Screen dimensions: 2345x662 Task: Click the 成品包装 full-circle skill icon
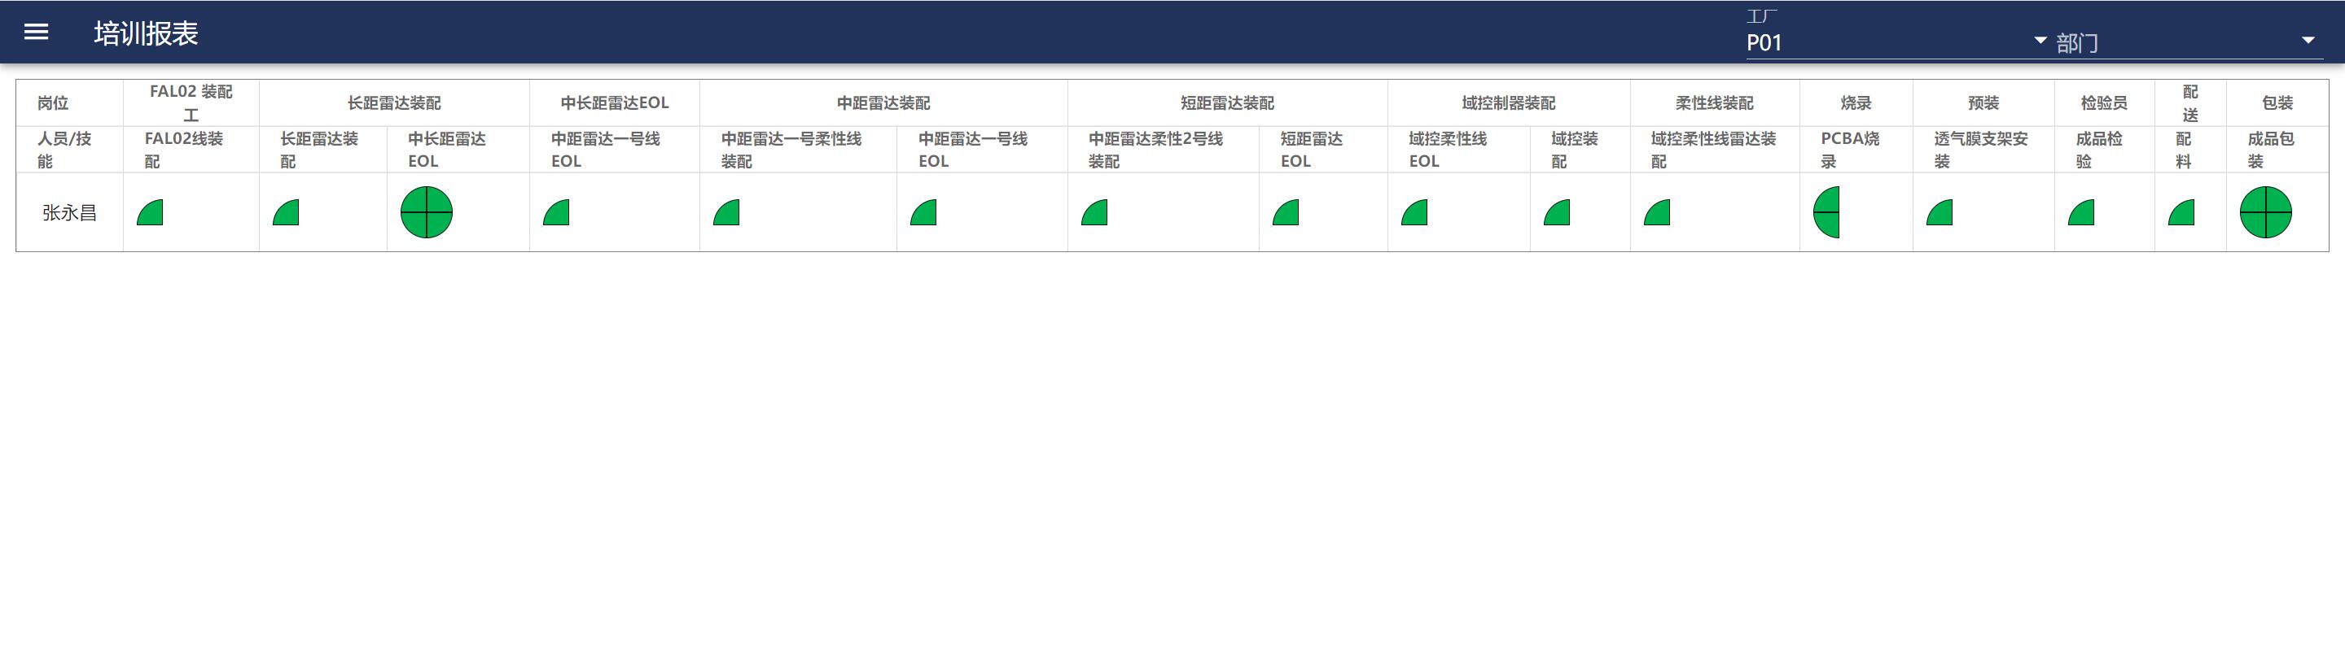[x=2266, y=212]
